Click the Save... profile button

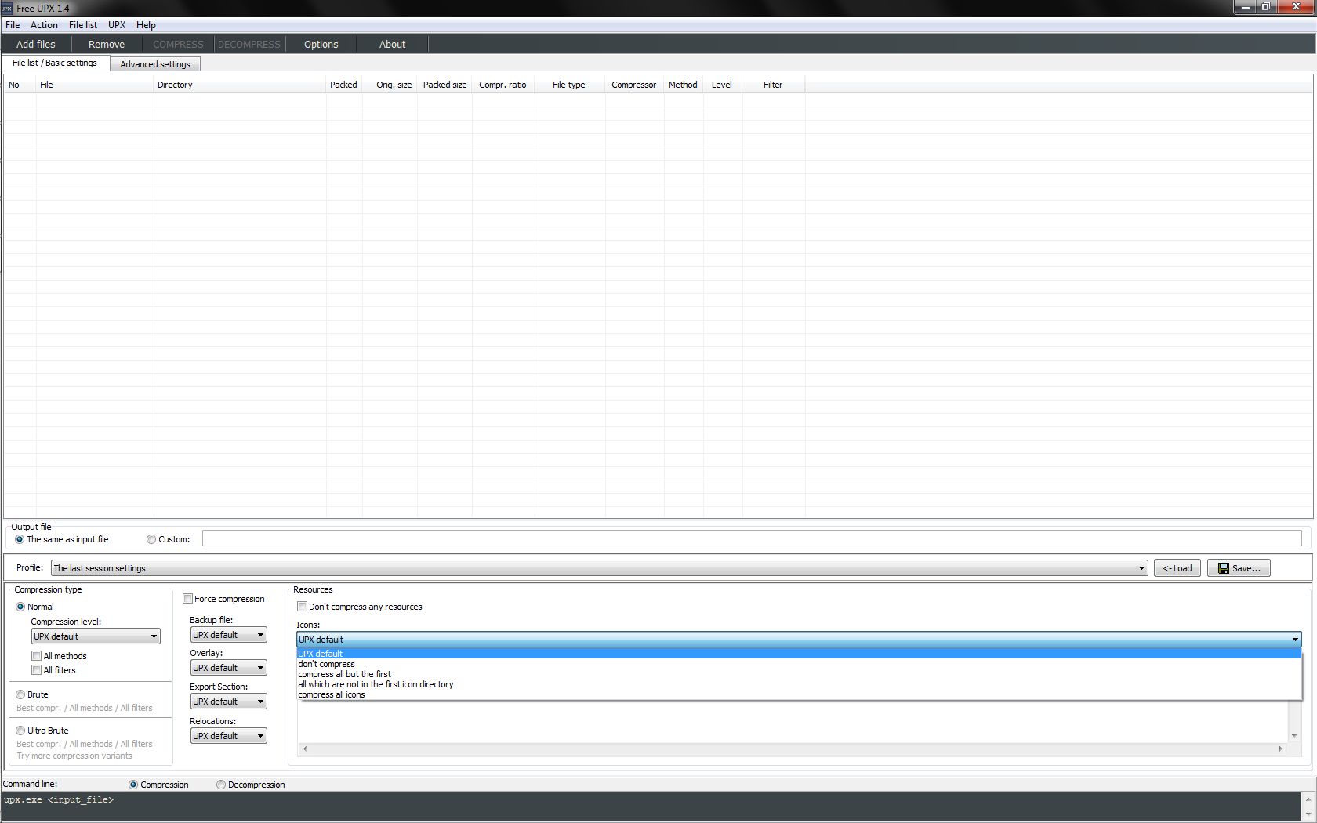pyautogui.click(x=1239, y=568)
